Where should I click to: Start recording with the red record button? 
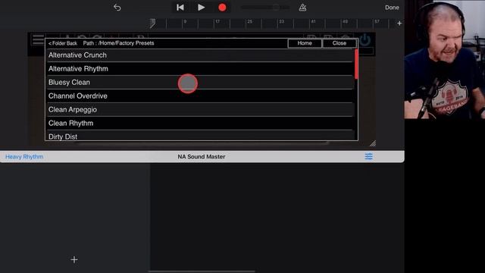[222, 8]
